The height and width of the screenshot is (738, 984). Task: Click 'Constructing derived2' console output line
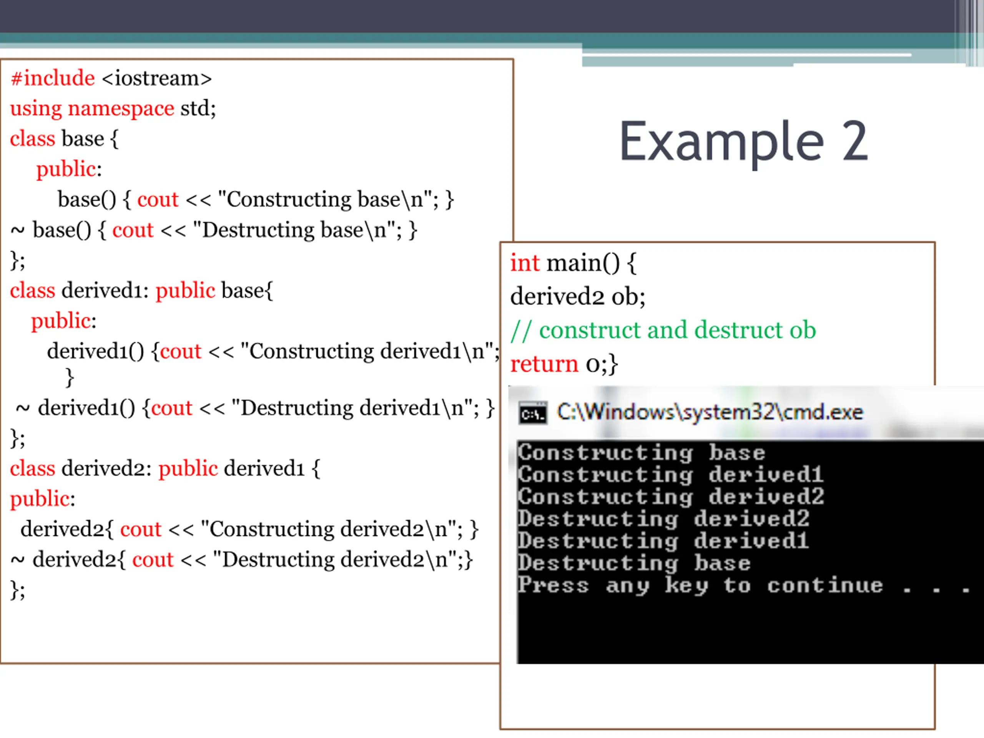[671, 497]
